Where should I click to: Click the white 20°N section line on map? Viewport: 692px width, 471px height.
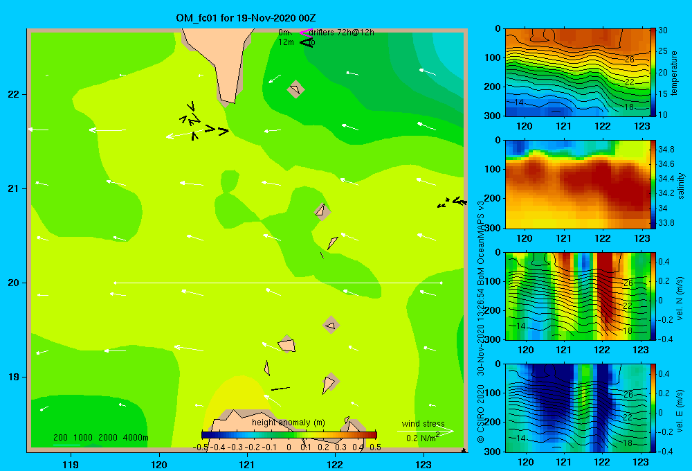click(x=278, y=283)
